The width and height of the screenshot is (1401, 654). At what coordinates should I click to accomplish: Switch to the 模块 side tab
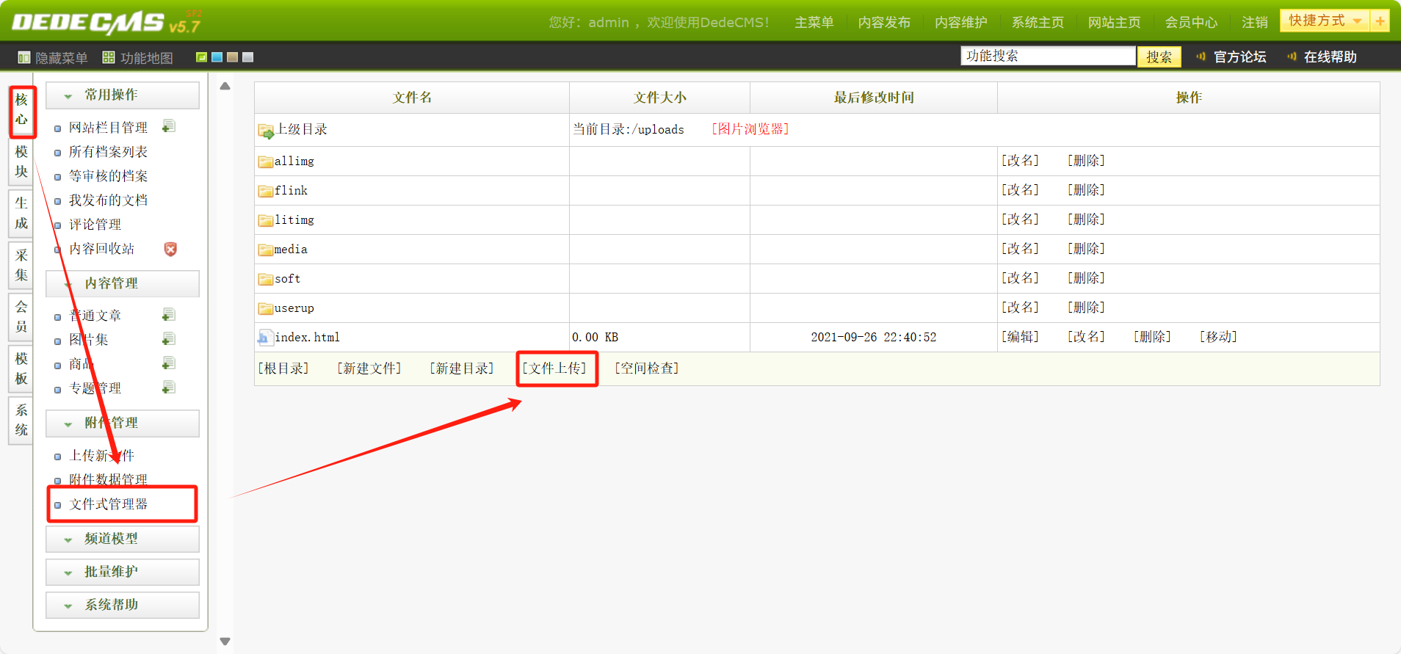point(21,162)
